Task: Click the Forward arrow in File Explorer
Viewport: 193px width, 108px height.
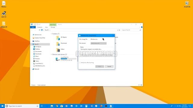Action: pyautogui.click(x=35, y=30)
